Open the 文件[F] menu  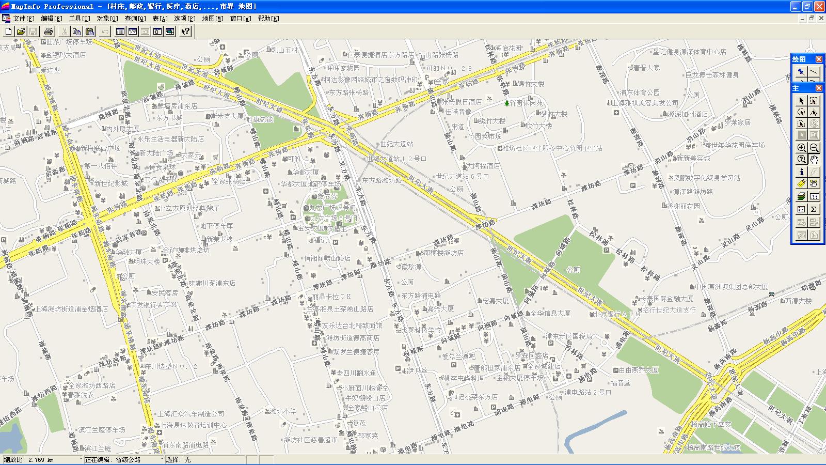[x=24, y=19]
